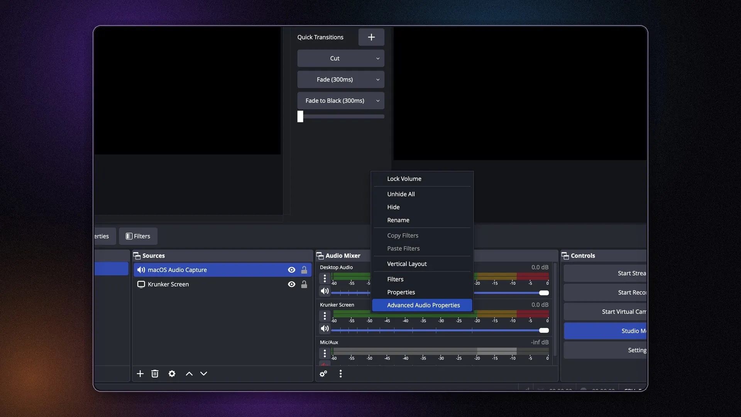Mute Desktop Audio speaker icon

[325, 291]
